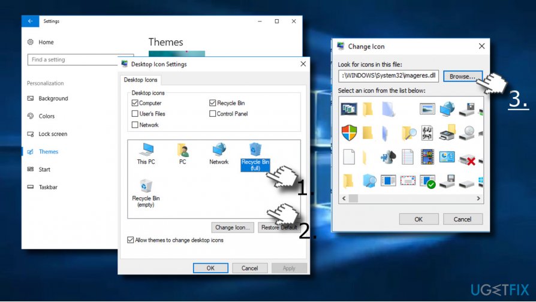Select the Recycle Bin (empty) icon
Image resolution: width=536 pixels, height=302 pixels.
click(x=146, y=193)
